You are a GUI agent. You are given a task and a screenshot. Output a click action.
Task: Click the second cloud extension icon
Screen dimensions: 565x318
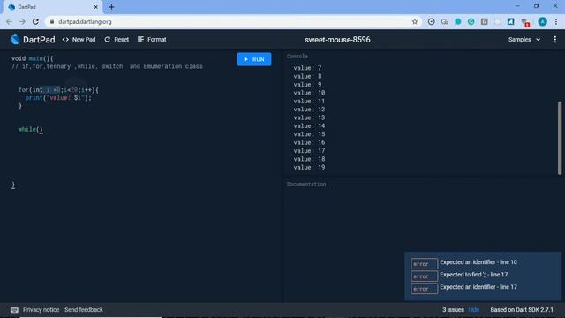[444, 21]
